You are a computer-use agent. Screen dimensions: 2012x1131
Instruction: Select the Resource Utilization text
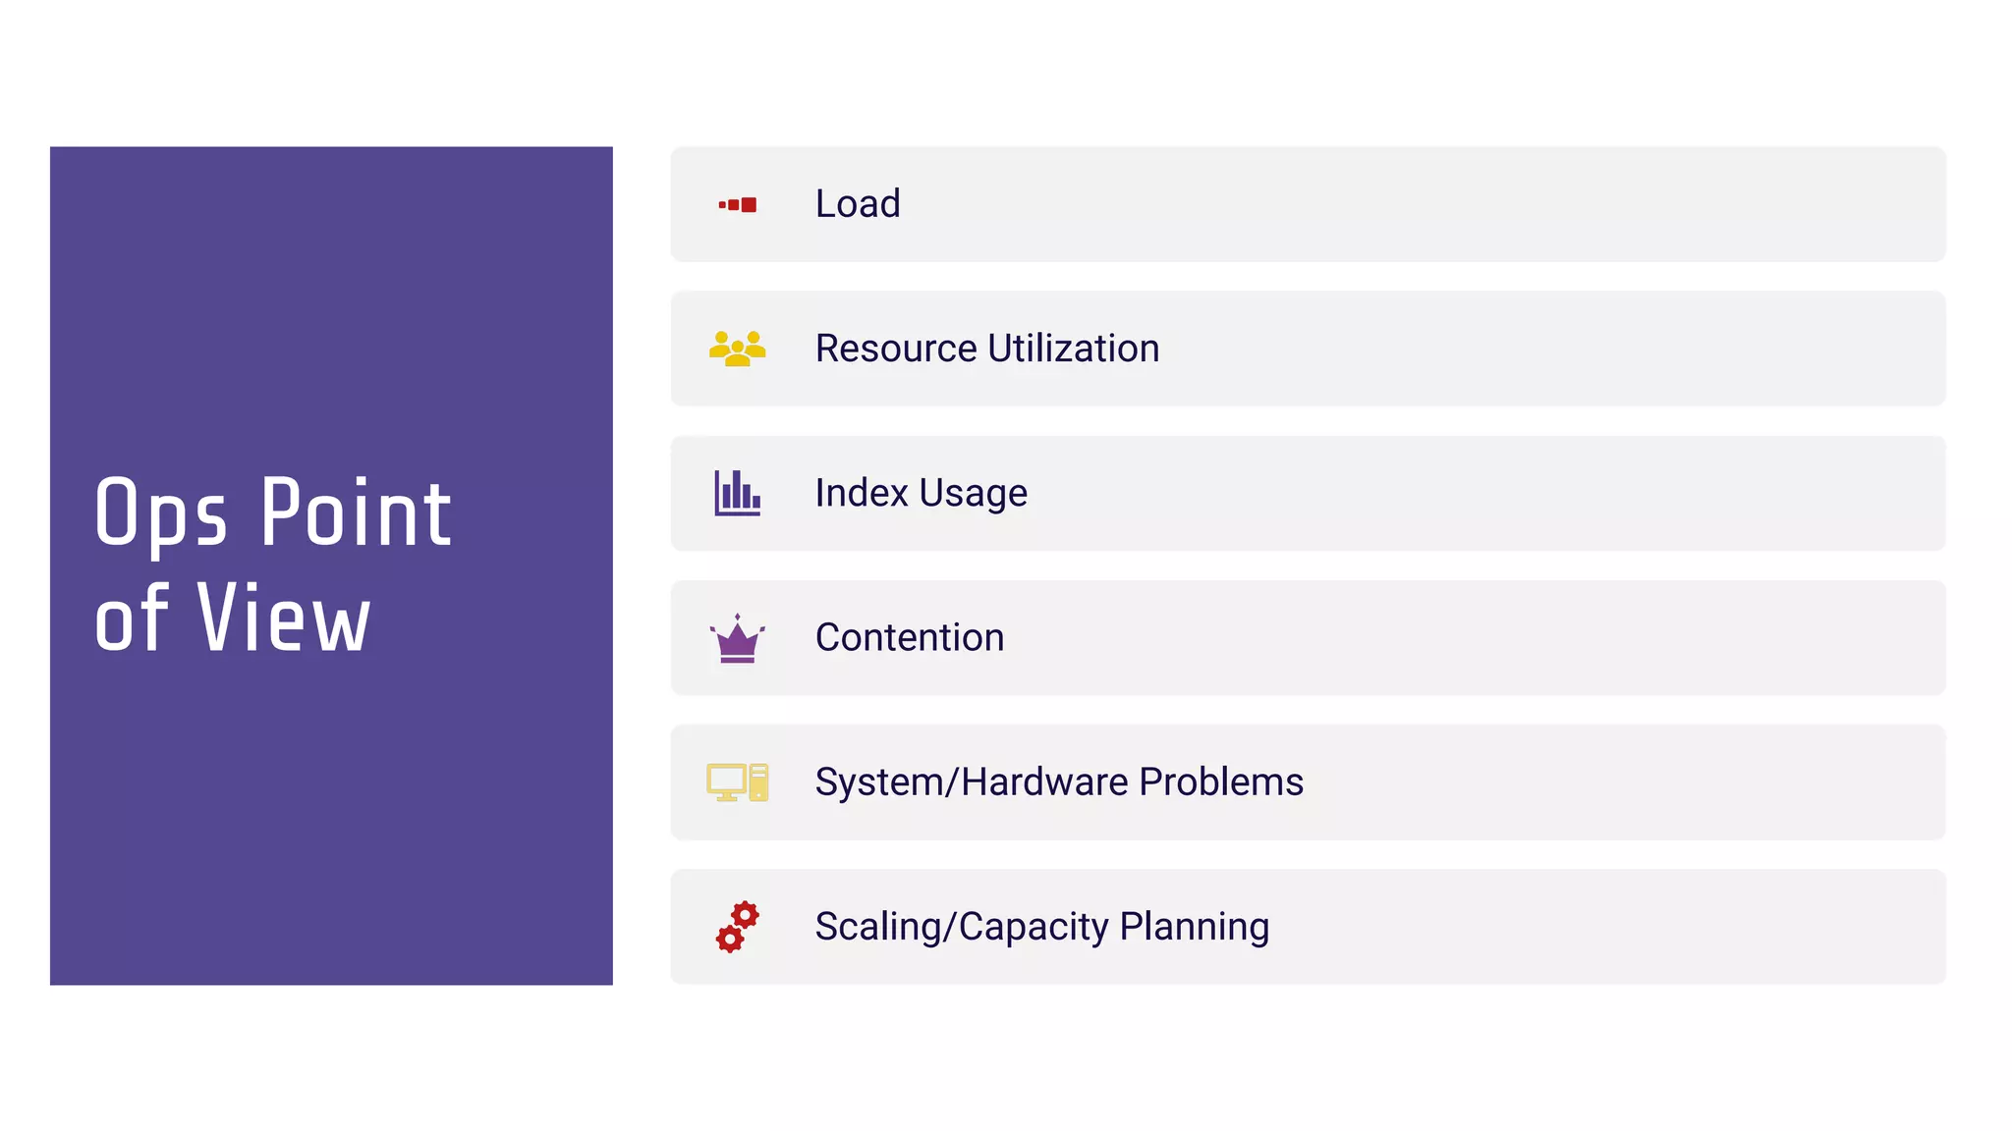pos(987,349)
